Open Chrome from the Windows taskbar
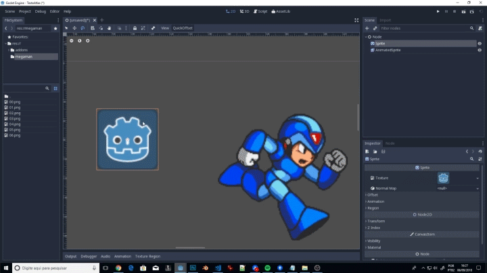Viewport: 487px width, 273px height. coord(118,268)
